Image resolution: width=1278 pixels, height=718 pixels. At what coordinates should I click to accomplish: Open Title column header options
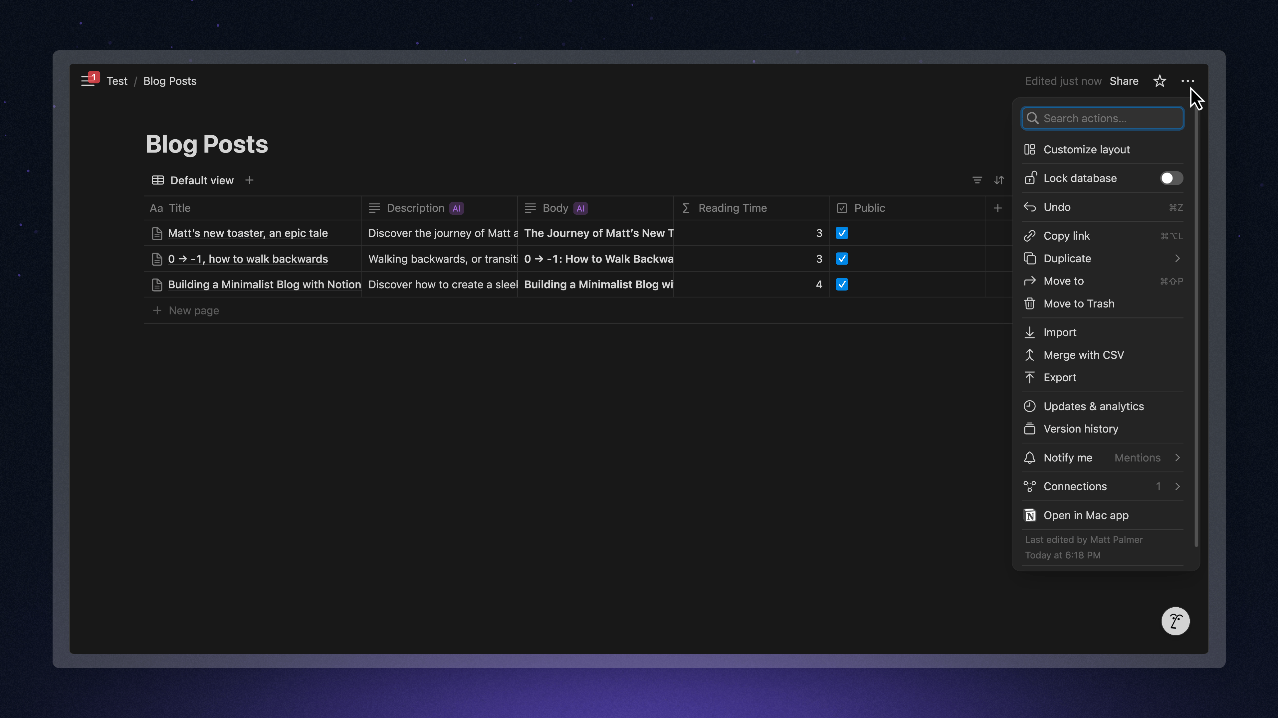tap(253, 208)
